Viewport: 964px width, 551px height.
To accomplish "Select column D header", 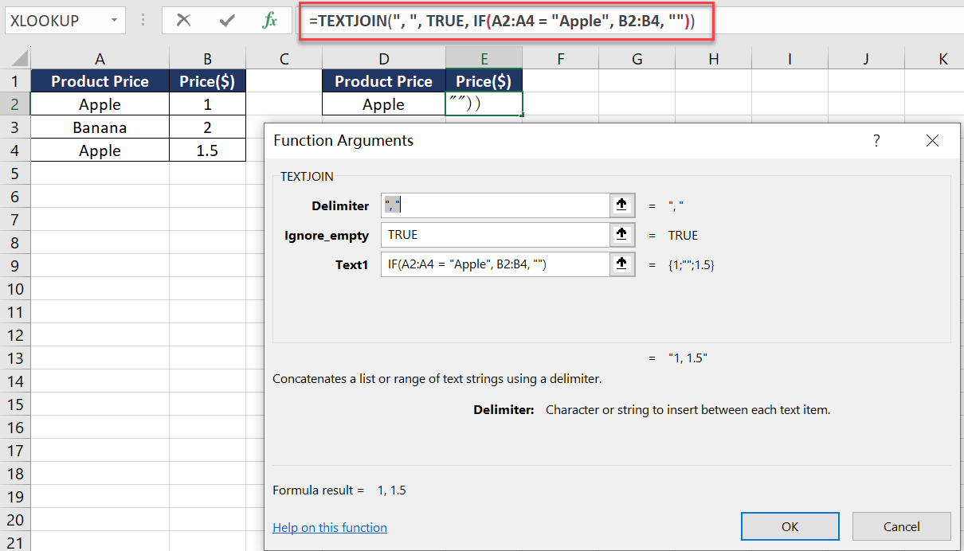I will coord(384,58).
